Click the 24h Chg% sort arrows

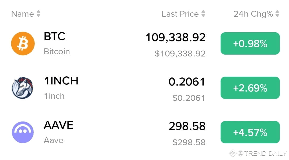click(277, 14)
